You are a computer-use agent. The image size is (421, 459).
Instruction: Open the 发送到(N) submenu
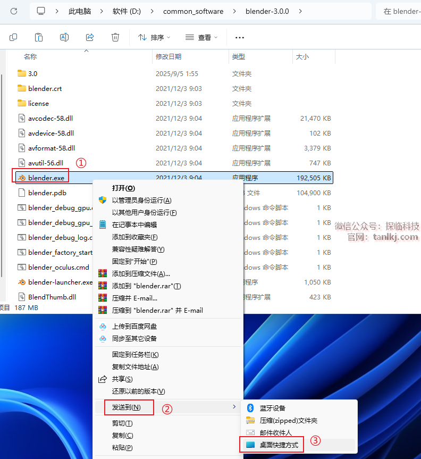[168, 407]
